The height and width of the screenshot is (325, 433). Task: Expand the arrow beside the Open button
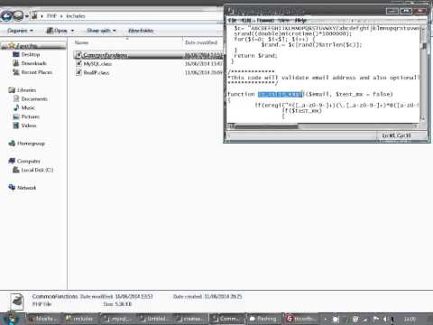click(72, 31)
